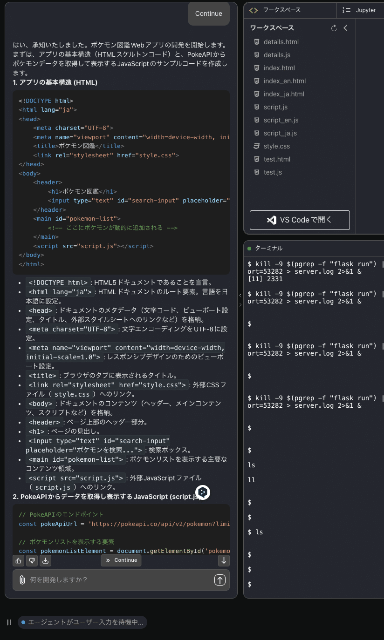384x640 pixels.
Task: Click the send arrow in the message box
Action: [219, 580]
